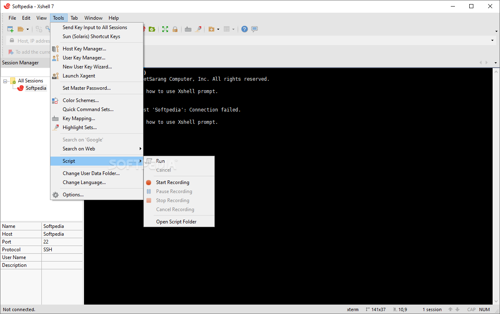Expand the address bar history dropdown
The height and width of the screenshot is (314, 500).
click(x=492, y=41)
